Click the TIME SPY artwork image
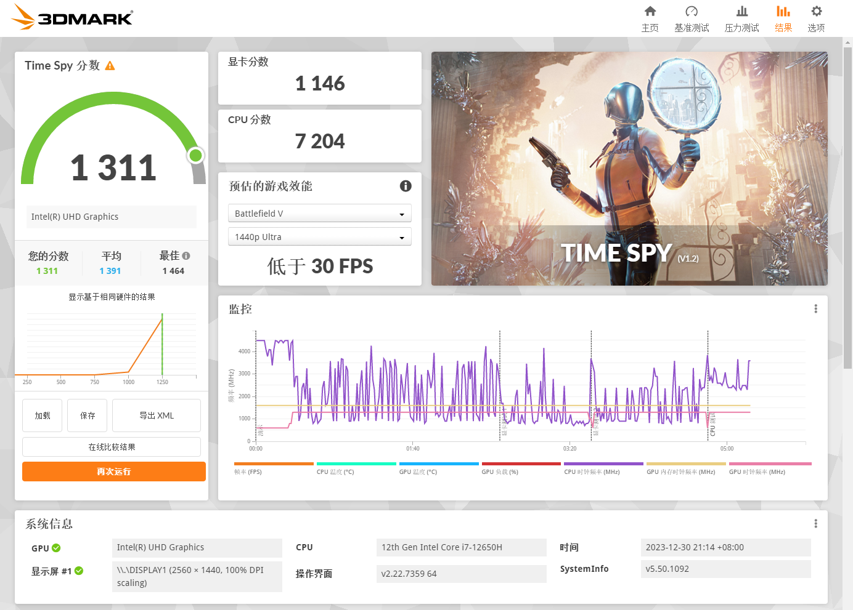Screen dimensions: 853x610 (629, 169)
